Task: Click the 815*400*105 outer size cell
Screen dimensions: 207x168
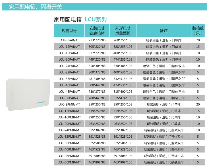Action: (123, 92)
